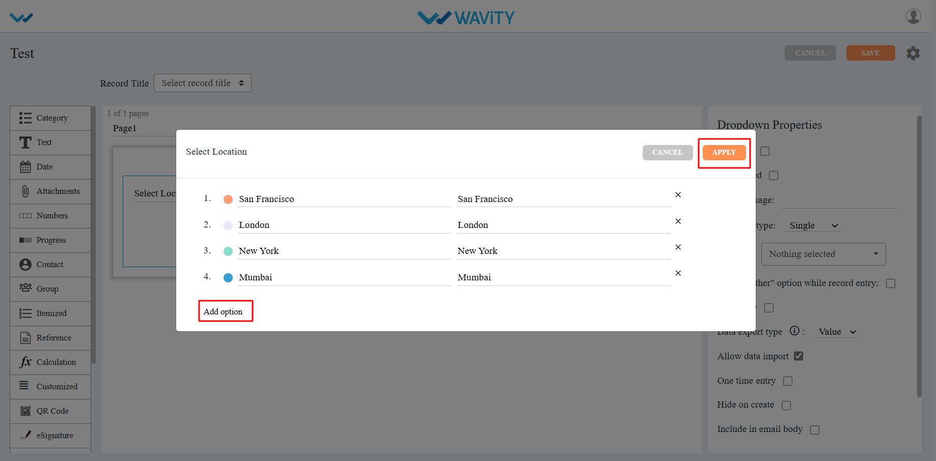The height and width of the screenshot is (461, 936).
Task: Edit the London option value field
Action: (x=563, y=225)
